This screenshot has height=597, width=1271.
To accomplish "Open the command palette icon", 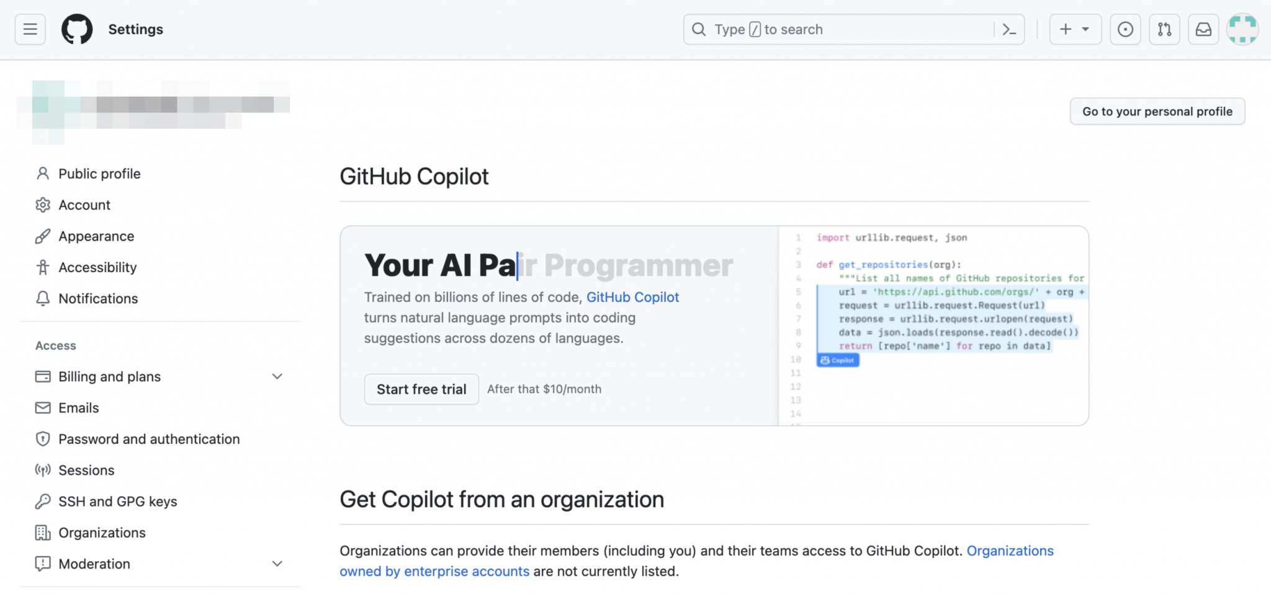I will pyautogui.click(x=1008, y=29).
